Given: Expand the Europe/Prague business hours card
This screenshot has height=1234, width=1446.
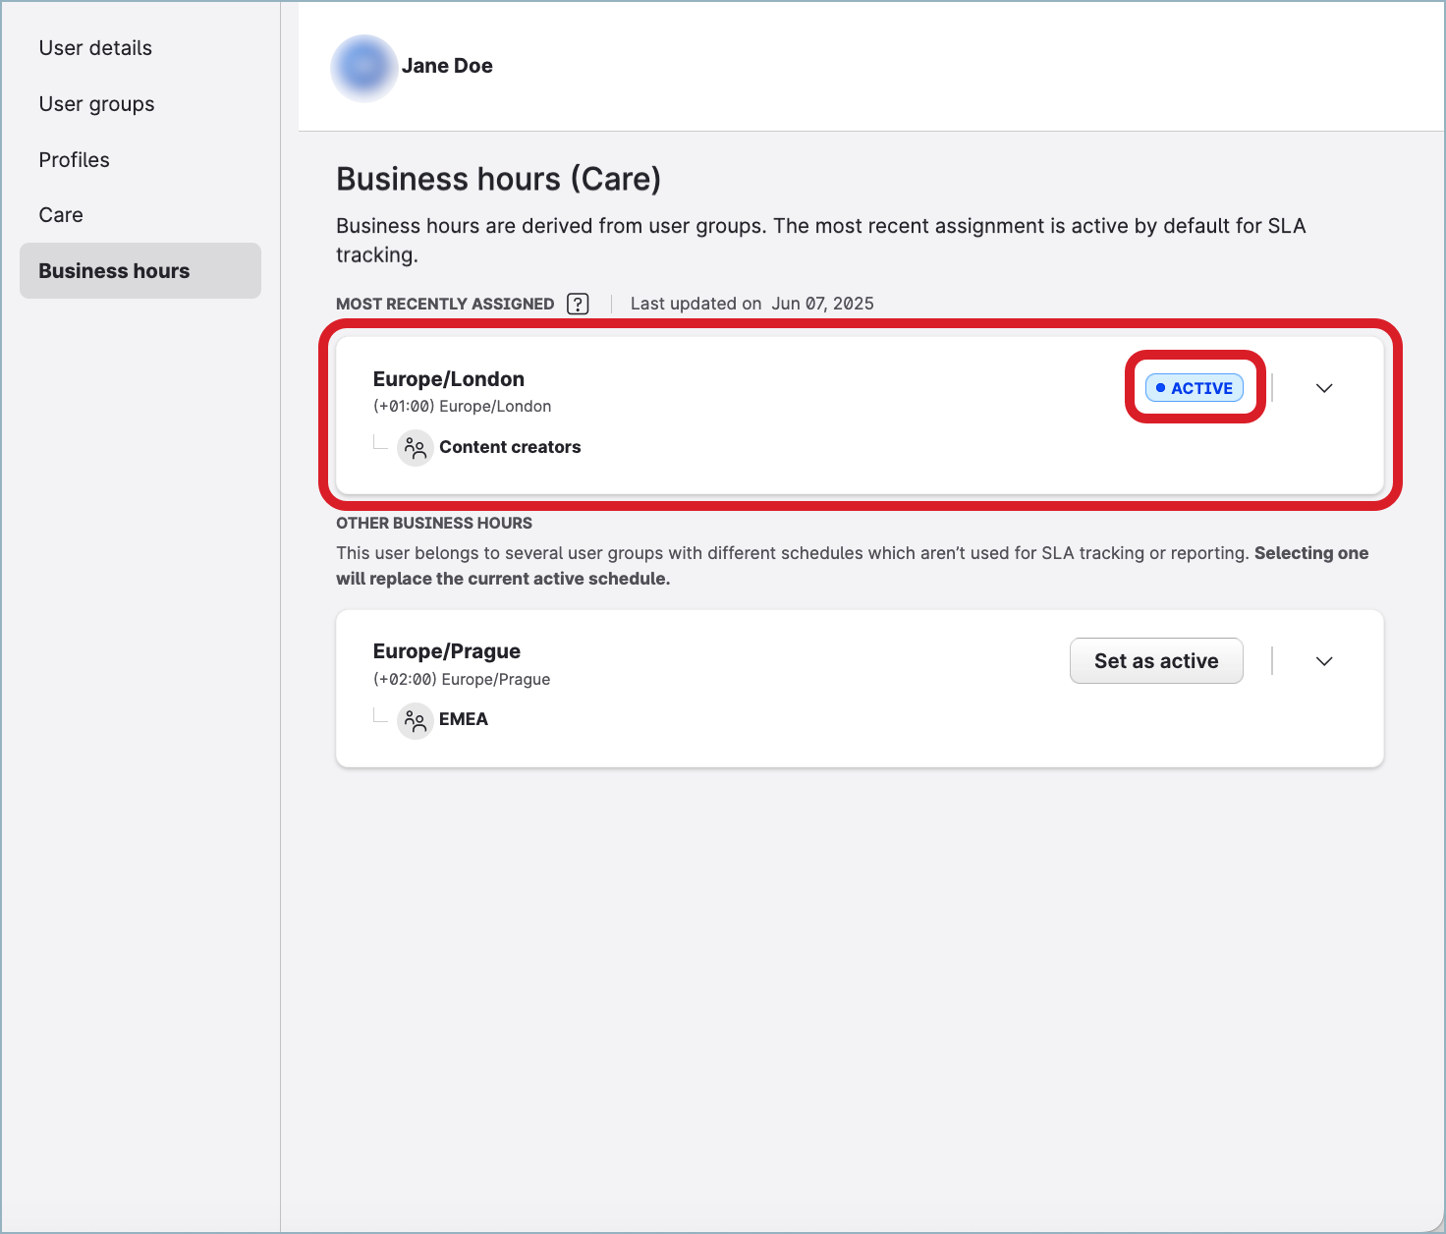Looking at the screenshot, I should [x=1323, y=661].
